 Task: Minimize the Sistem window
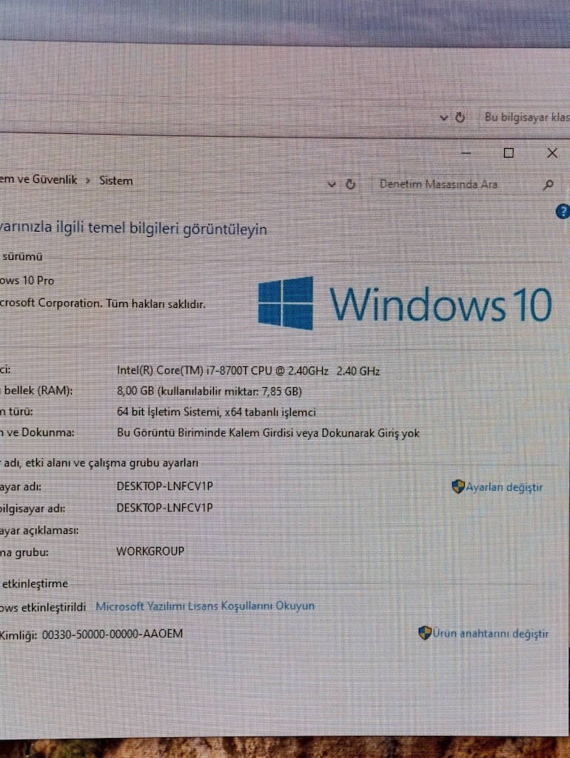[466, 153]
